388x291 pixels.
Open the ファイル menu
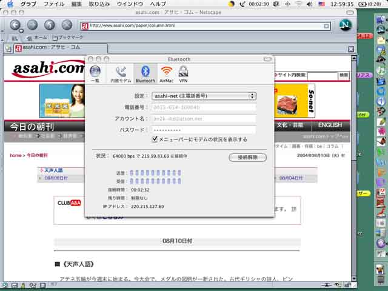point(54,4)
